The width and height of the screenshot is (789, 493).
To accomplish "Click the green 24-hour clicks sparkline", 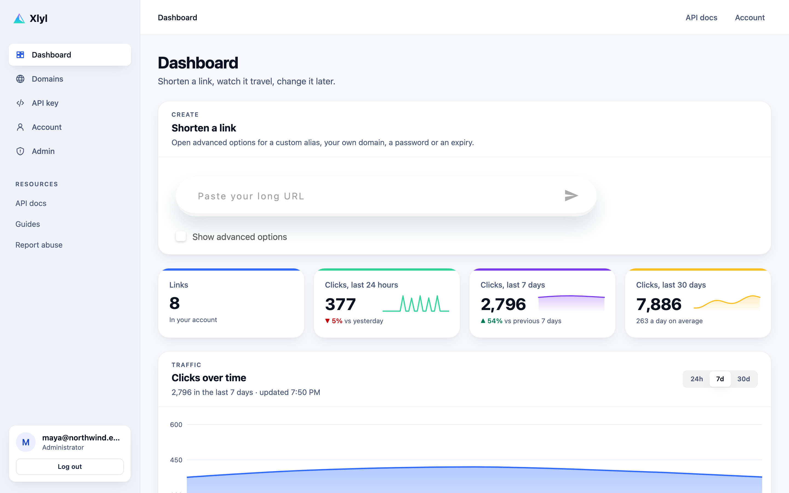I will (x=416, y=303).
